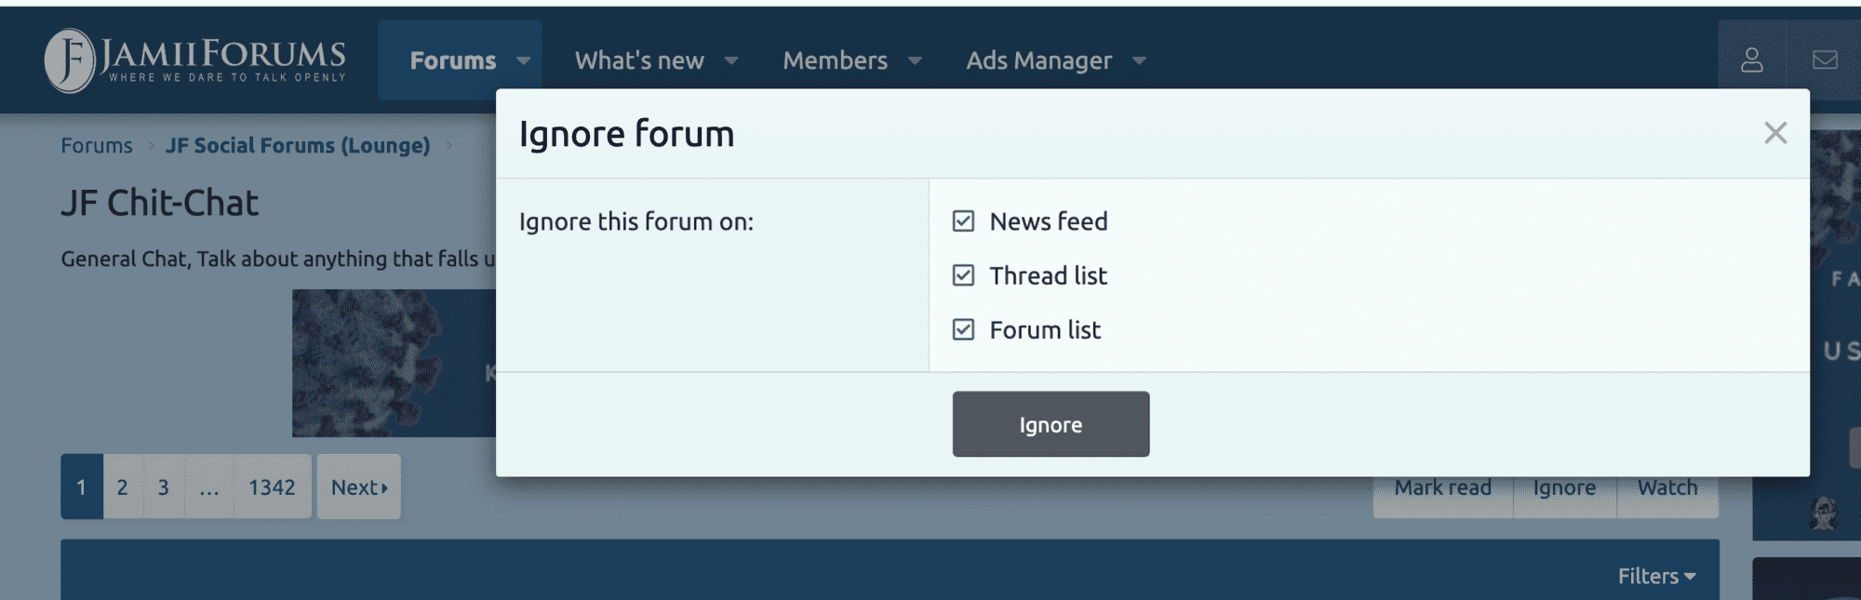Go to page 1342
Image resolution: width=1861 pixels, height=600 pixels.
272,487
